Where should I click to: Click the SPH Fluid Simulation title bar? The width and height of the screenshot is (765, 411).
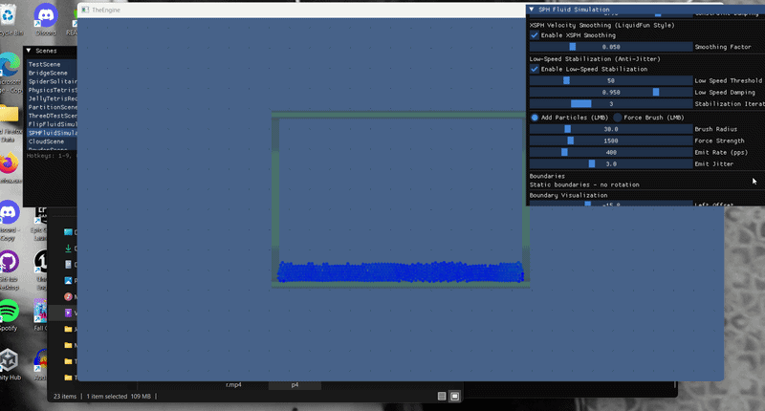click(x=645, y=10)
